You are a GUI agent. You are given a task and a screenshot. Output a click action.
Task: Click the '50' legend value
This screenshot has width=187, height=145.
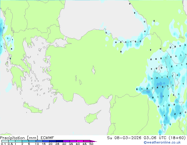91,144
